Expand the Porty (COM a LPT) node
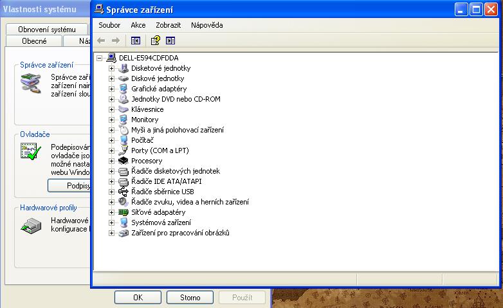503x308 pixels. click(111, 150)
